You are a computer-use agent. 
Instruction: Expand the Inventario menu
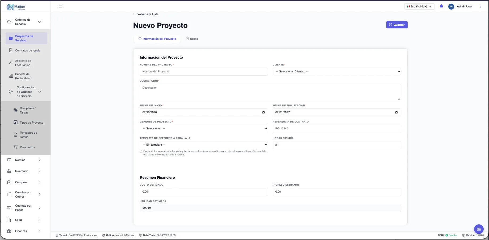[x=39, y=171]
